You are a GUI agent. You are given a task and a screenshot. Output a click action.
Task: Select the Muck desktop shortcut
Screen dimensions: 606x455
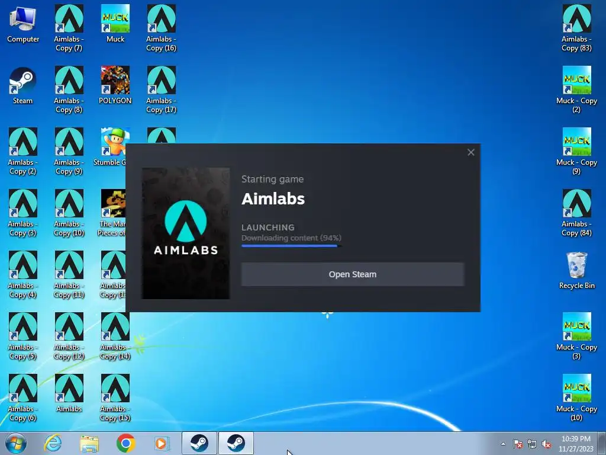[x=115, y=24]
